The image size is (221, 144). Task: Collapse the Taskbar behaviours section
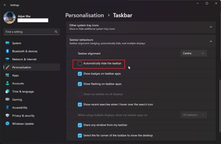click(211, 41)
